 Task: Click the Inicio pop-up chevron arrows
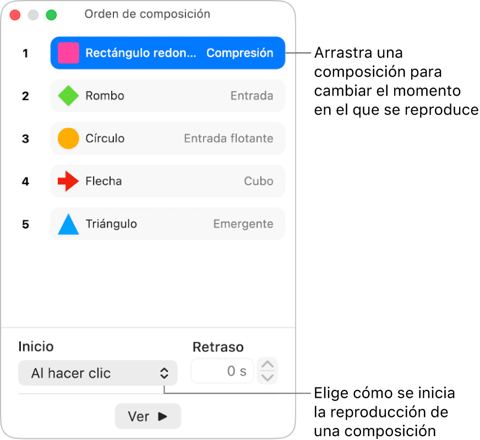(x=165, y=373)
